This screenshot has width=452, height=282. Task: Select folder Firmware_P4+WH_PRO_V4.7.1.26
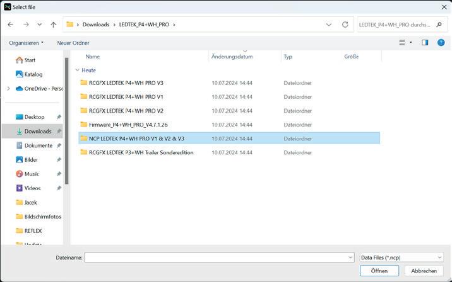click(229, 125)
